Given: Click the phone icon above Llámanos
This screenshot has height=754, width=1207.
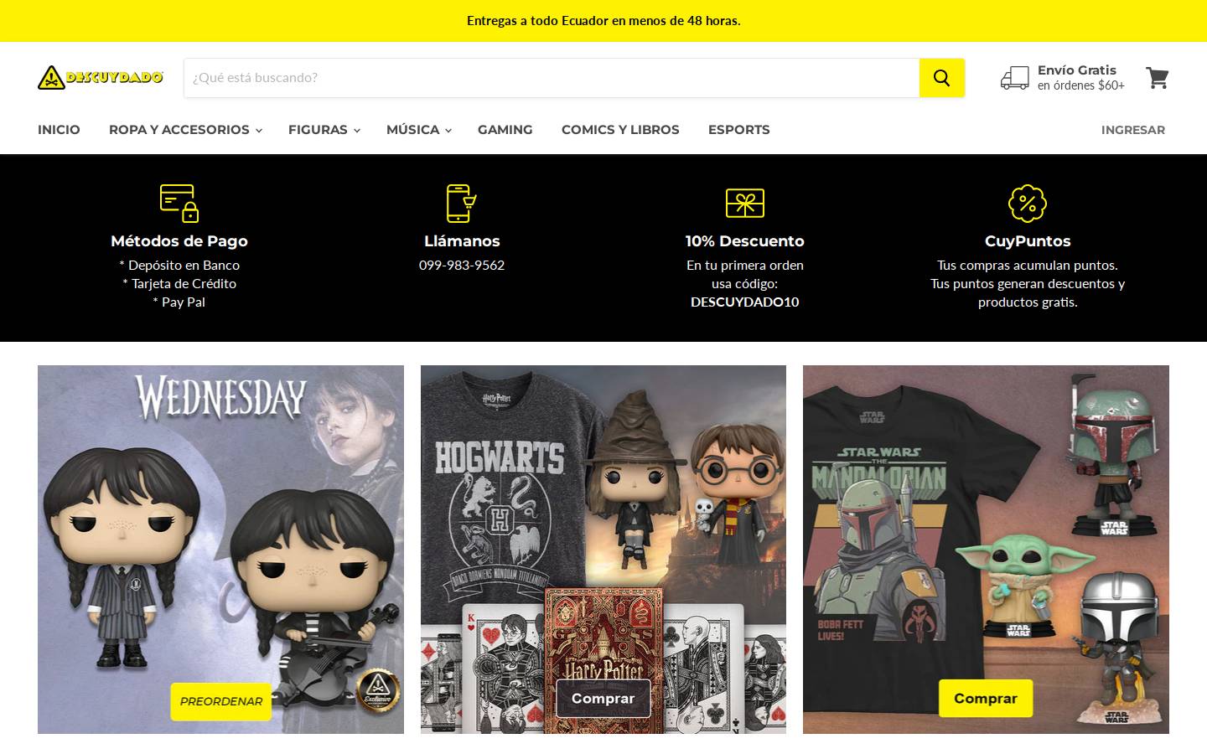Looking at the screenshot, I should click(x=461, y=203).
